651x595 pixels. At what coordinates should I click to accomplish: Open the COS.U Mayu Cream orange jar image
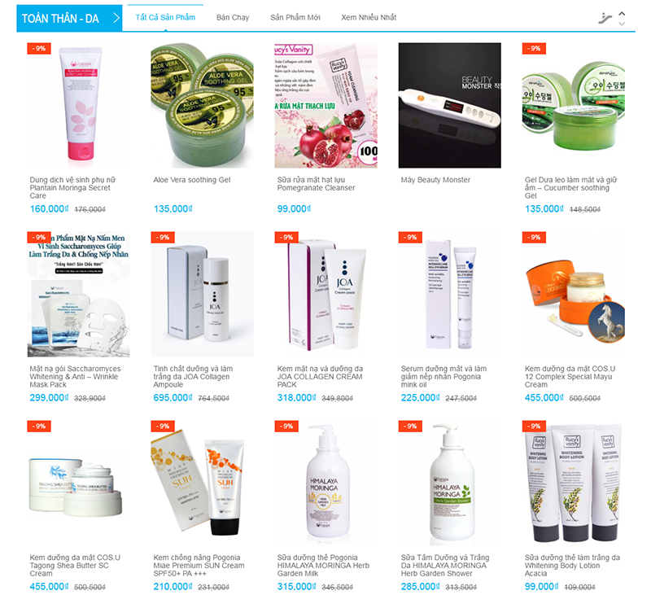click(574, 294)
